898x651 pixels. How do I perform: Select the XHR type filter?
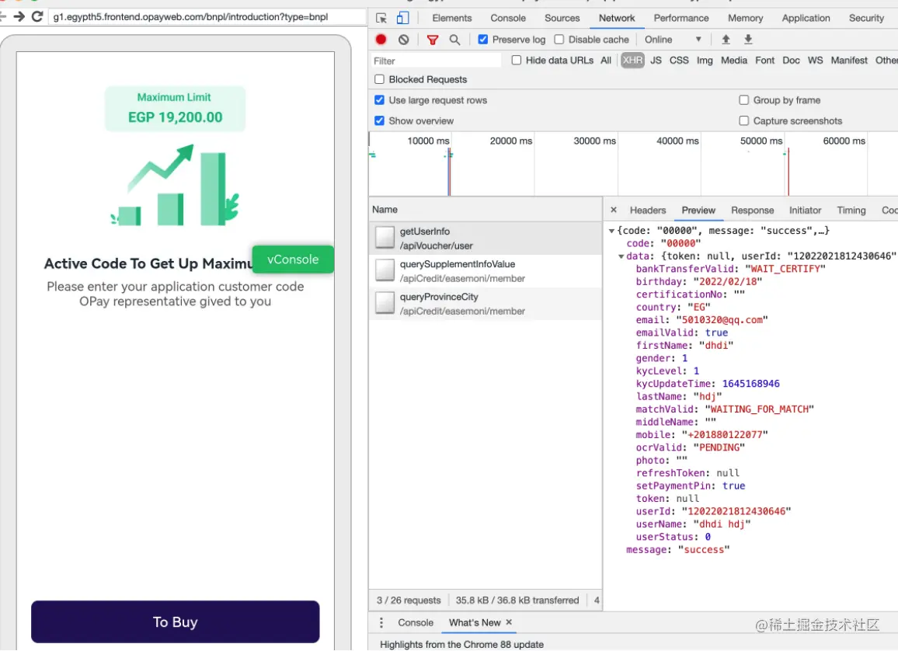click(x=632, y=60)
